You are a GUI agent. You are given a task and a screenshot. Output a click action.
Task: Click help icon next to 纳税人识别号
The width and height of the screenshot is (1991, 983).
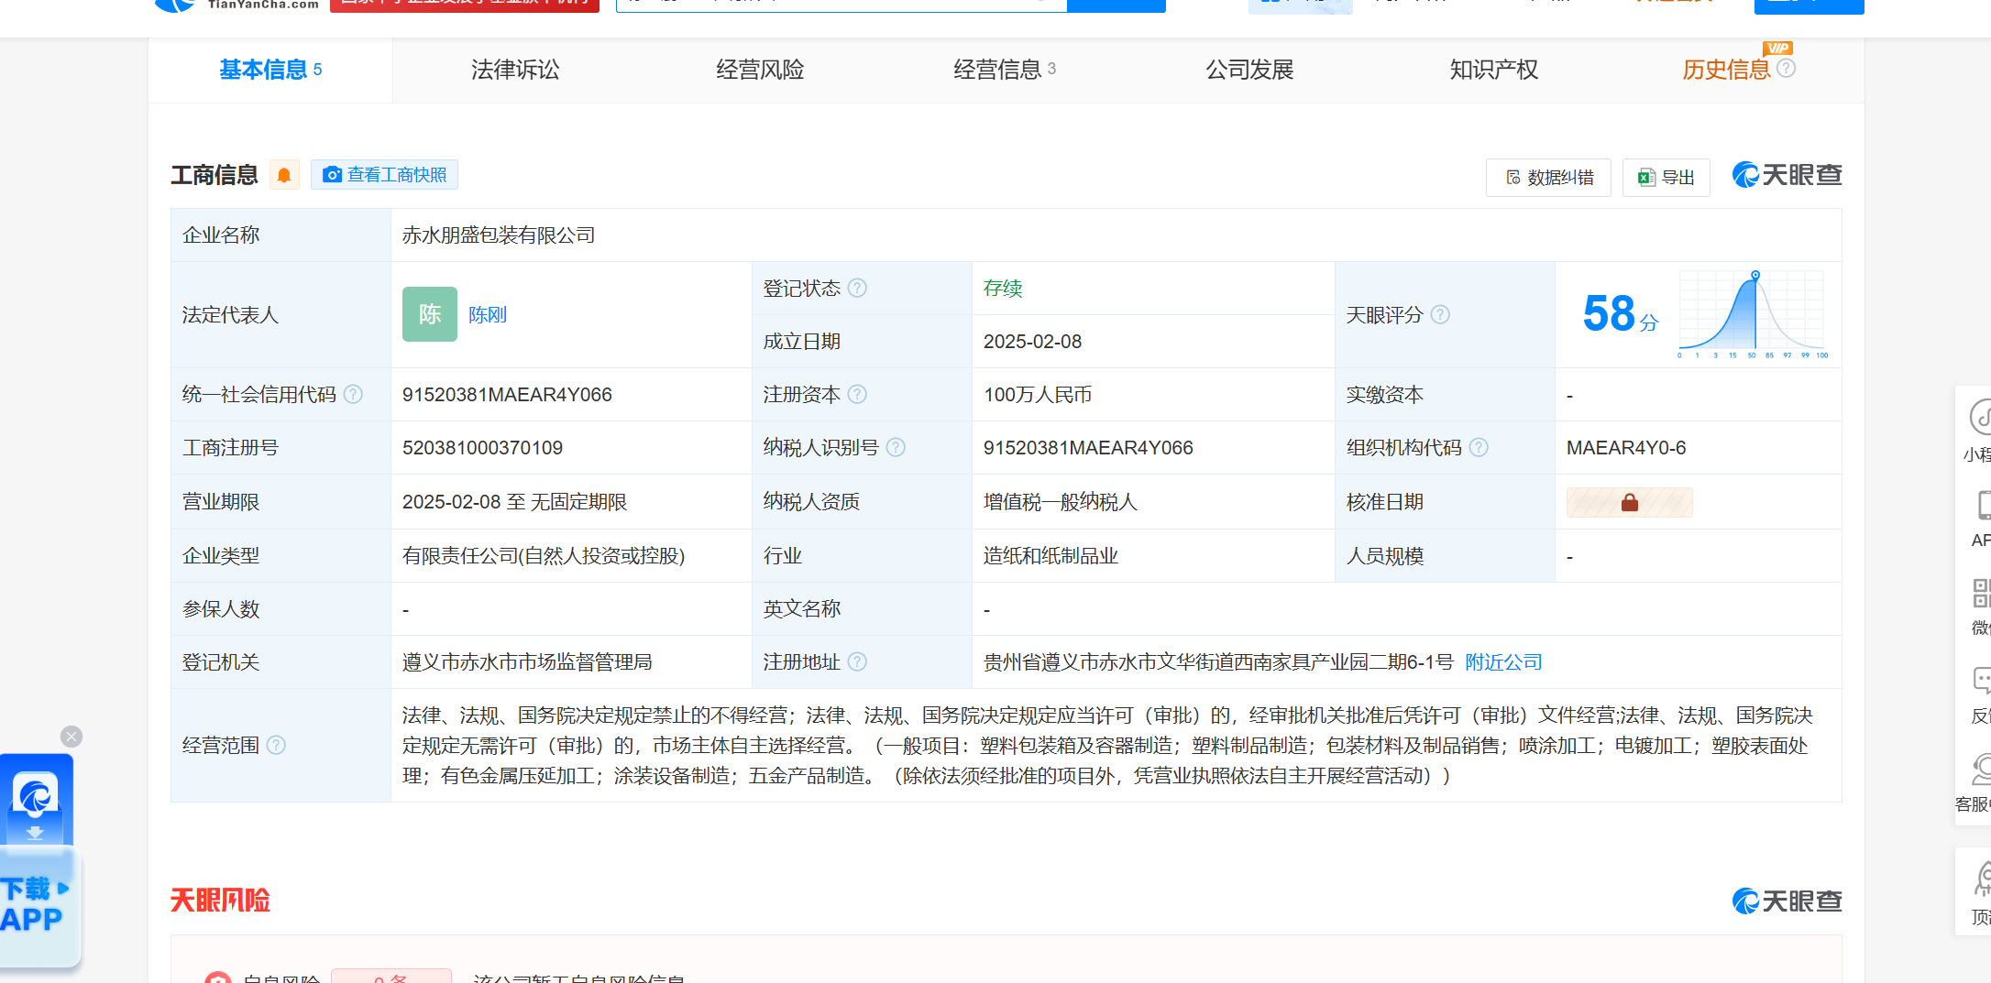pyautogui.click(x=896, y=448)
